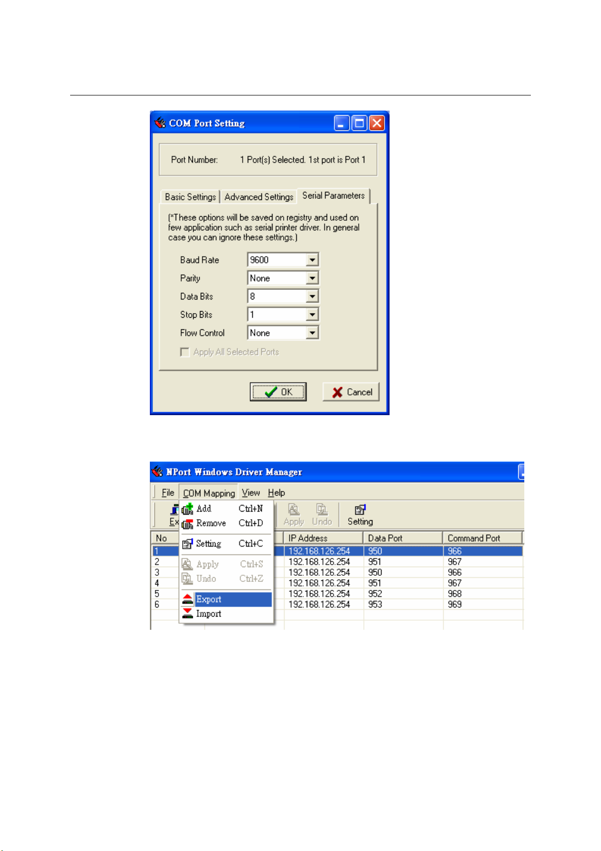
Task: Choose Export from the menu
Action: (226, 599)
